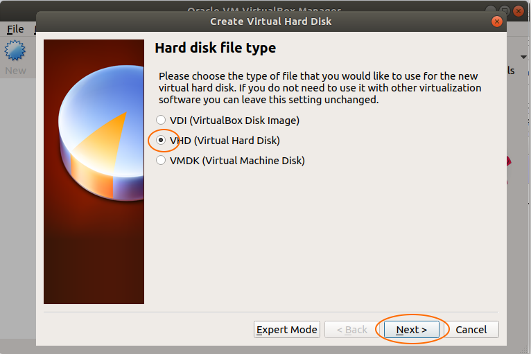Expand the toolbar dropdown arrow near Tools
The image size is (531, 354).
[x=523, y=57]
